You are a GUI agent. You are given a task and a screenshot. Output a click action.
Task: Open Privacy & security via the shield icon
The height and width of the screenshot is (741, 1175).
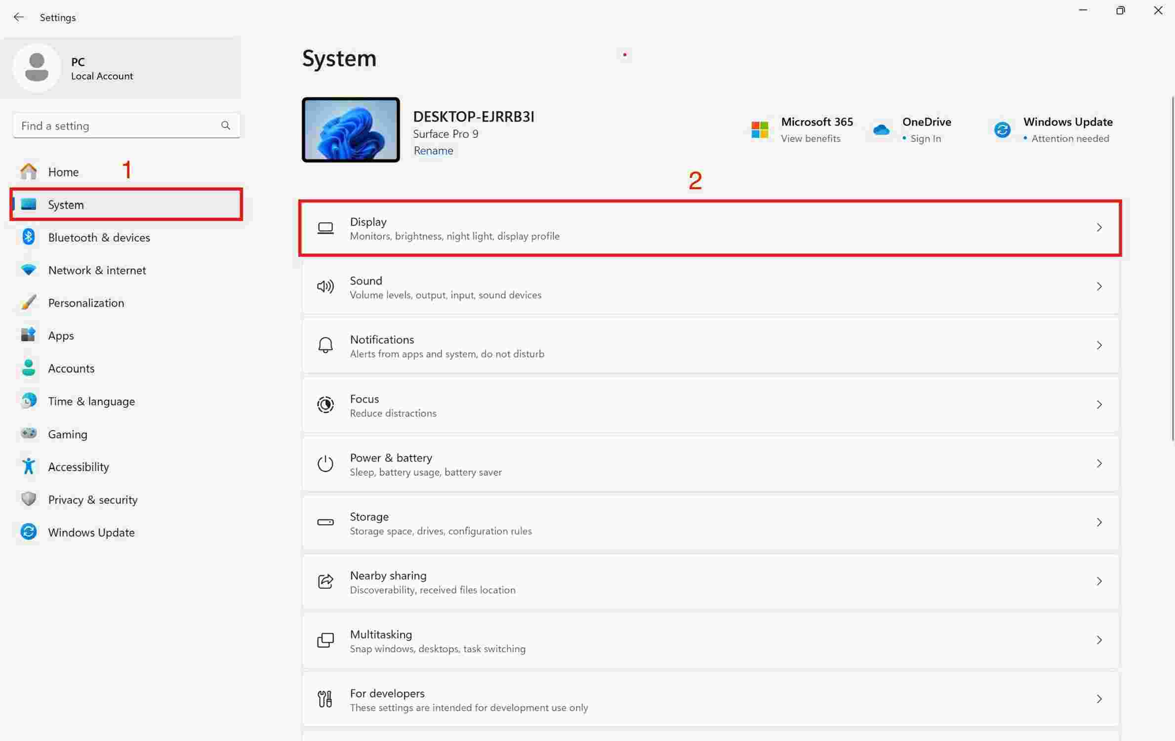(x=28, y=499)
